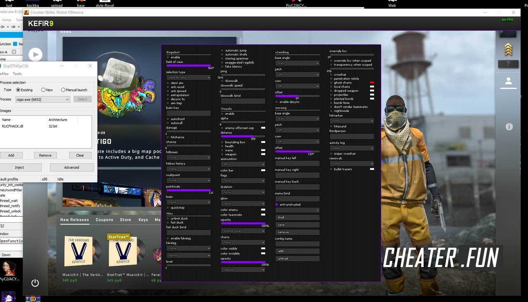Click the CS:GO play button icon
Viewport: 528px width, 302px height.
(x=35, y=54)
